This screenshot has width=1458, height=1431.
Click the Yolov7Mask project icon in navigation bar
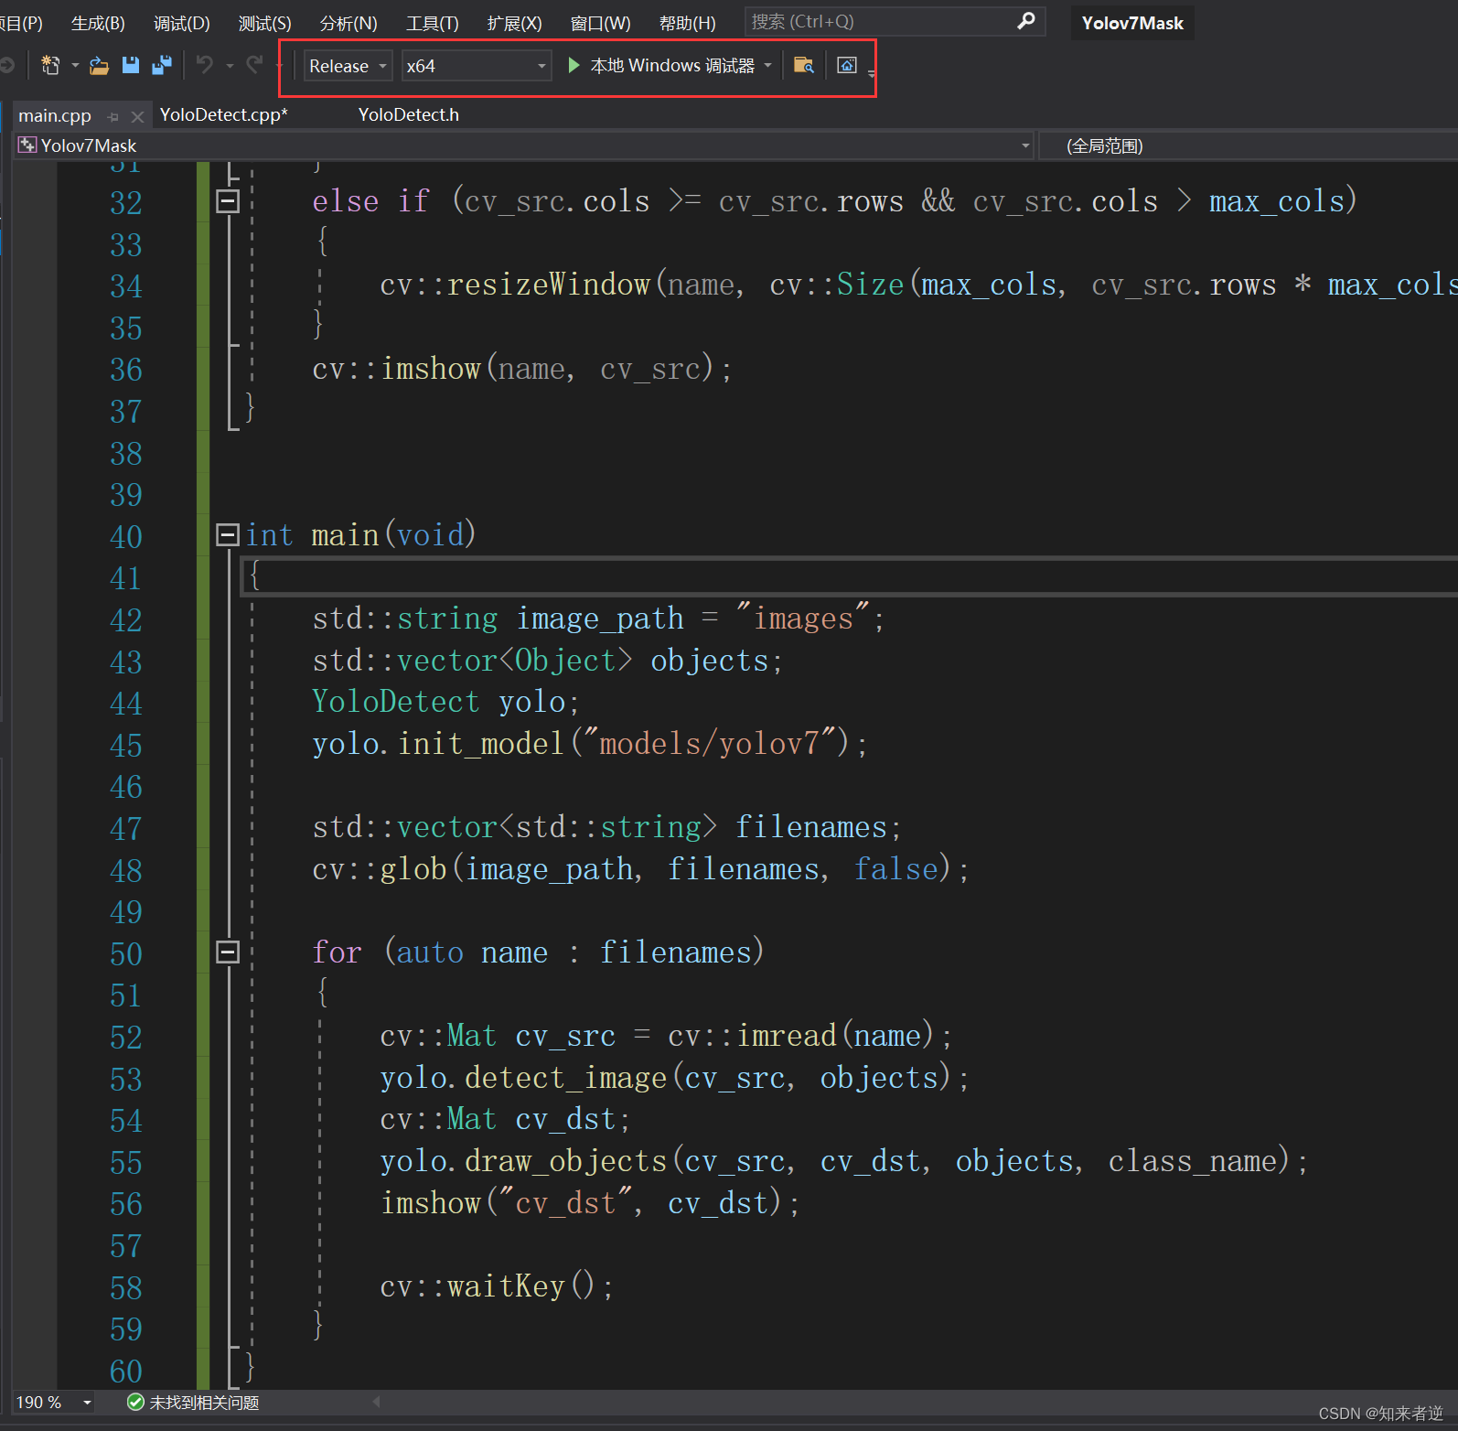[27, 145]
